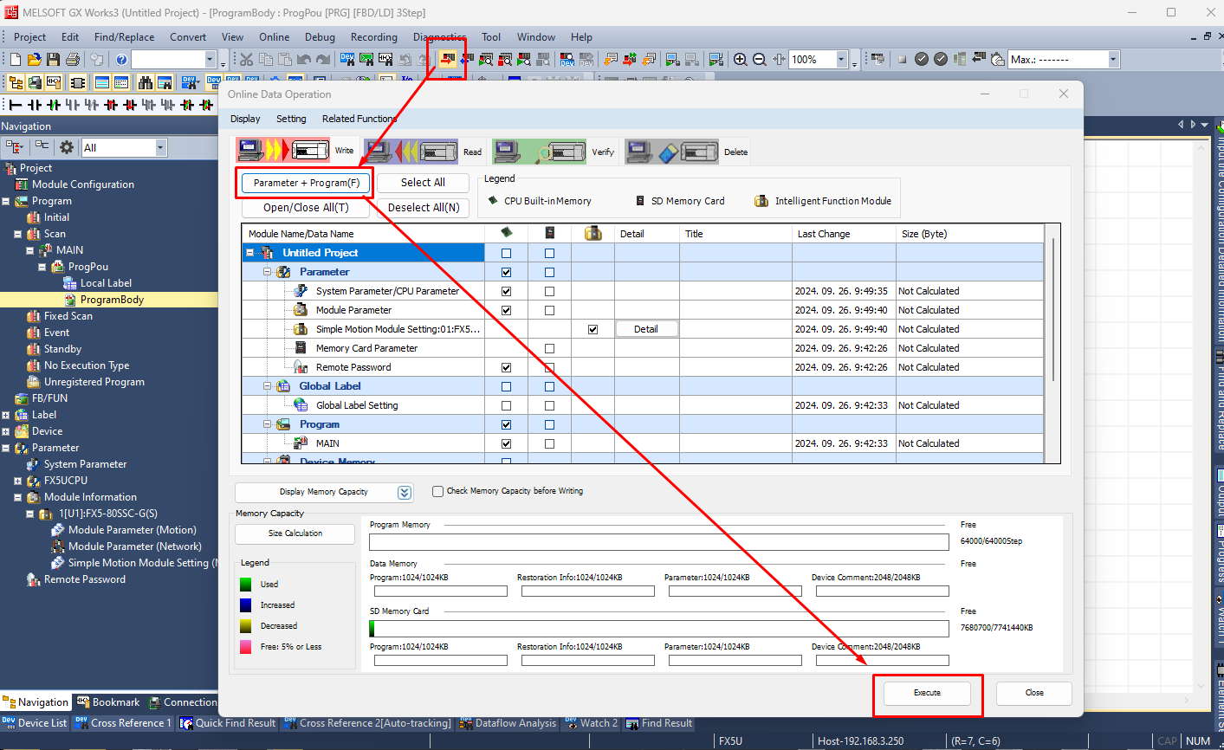Open the Max. dropdown in toolbar

pos(1113,59)
